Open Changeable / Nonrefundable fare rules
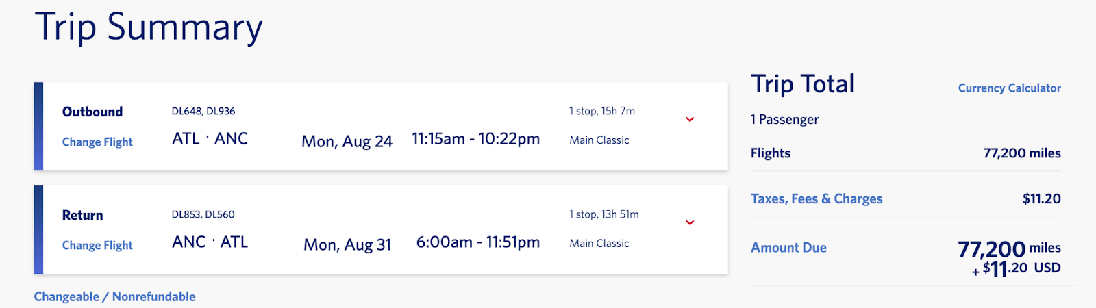Screen dimensions: 1096x308 [x=114, y=297]
